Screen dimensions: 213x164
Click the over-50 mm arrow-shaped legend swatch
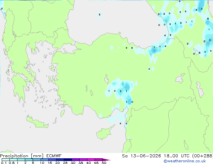(106, 160)
